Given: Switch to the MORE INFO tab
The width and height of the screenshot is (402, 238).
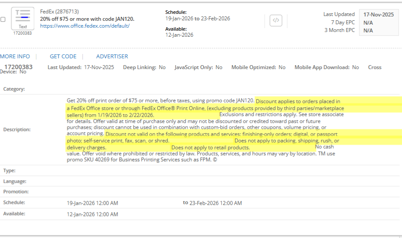Looking at the screenshot, I should click(15, 57).
